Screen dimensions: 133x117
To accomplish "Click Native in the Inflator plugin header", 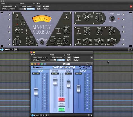I will coord(76,60).
